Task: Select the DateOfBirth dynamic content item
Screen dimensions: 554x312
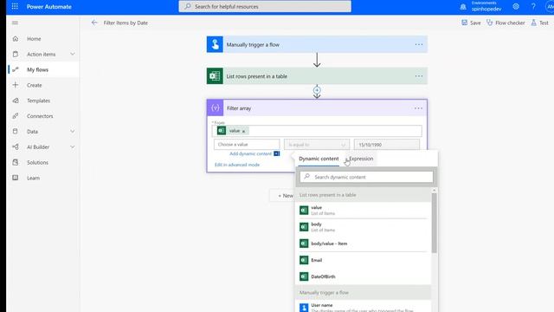Action: pyautogui.click(x=364, y=276)
